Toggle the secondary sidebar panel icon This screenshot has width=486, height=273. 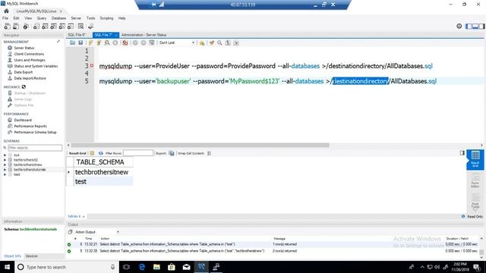[482, 27]
